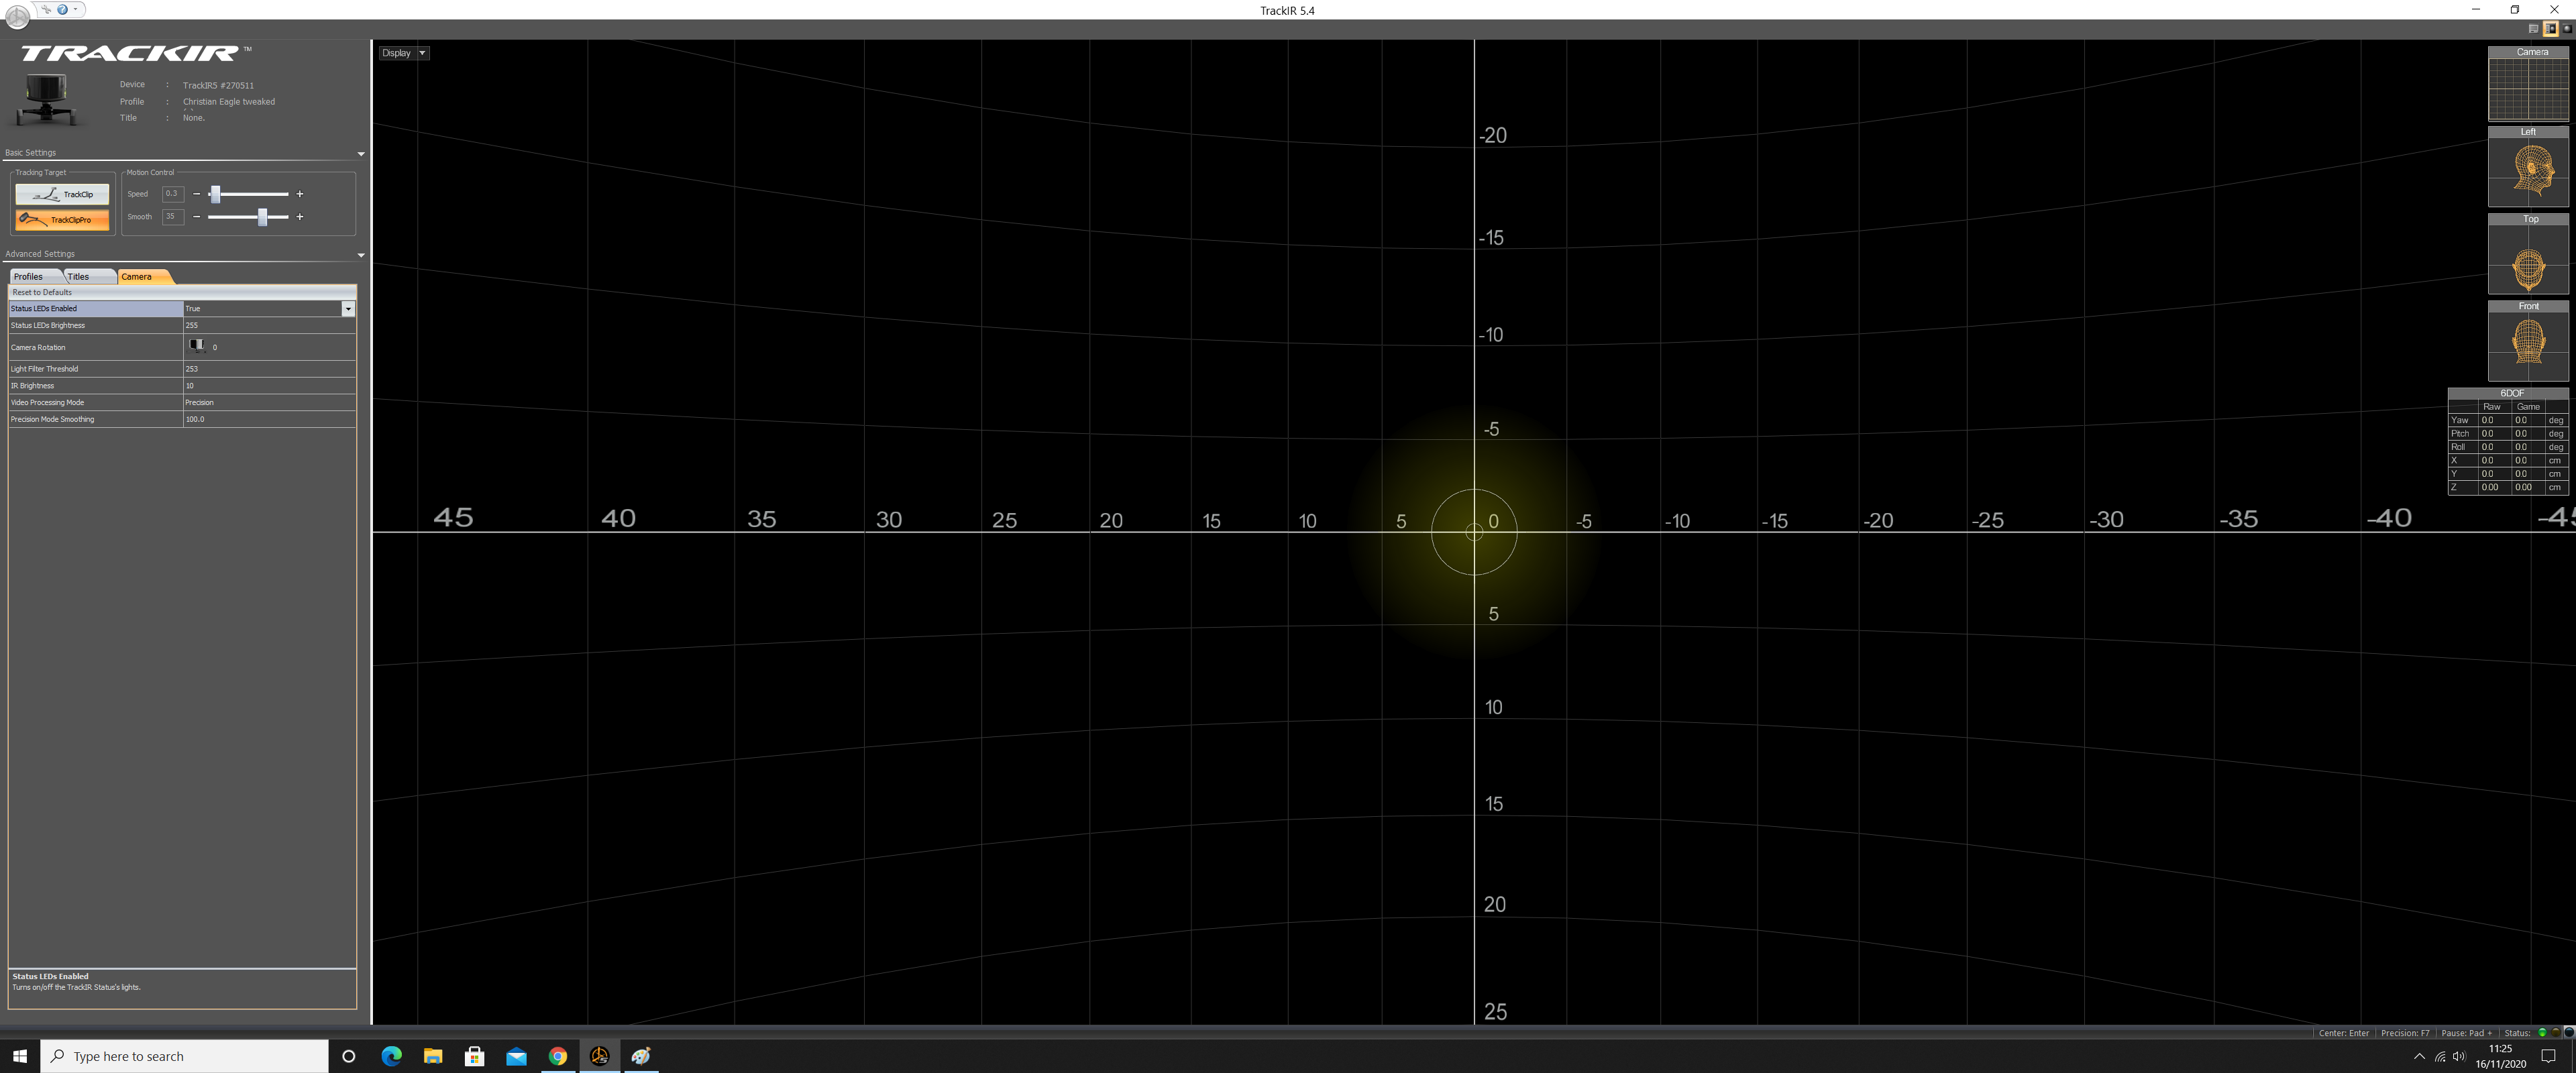Click the rocket-planet app taskbar icon
Screen dimensions: 2576x1073
(641, 1056)
